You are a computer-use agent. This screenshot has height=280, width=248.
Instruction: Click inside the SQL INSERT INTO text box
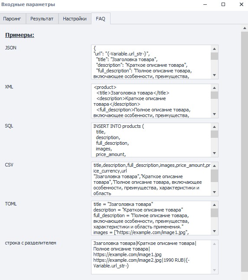151,140
